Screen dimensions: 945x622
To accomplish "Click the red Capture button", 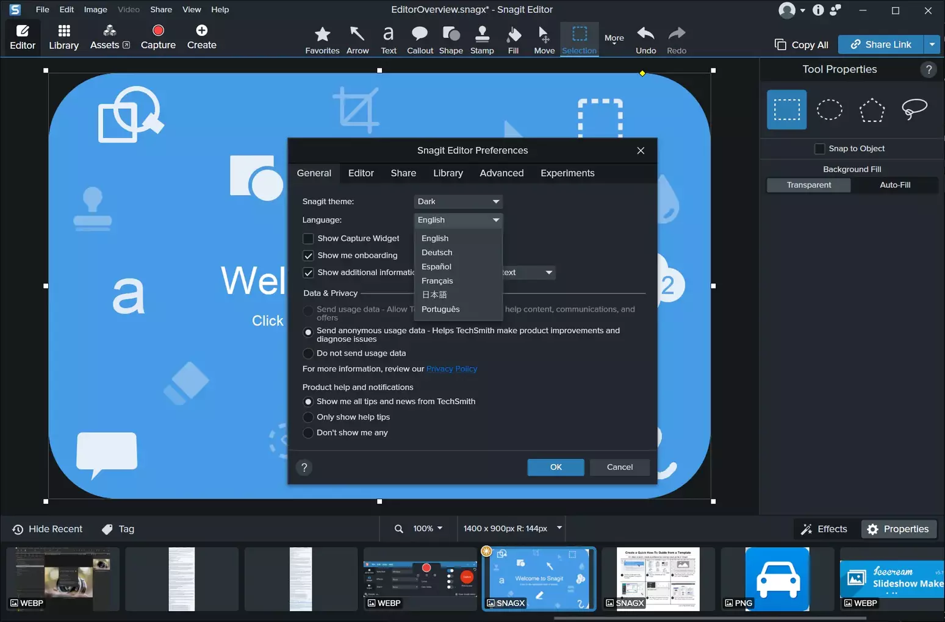I will point(158,37).
